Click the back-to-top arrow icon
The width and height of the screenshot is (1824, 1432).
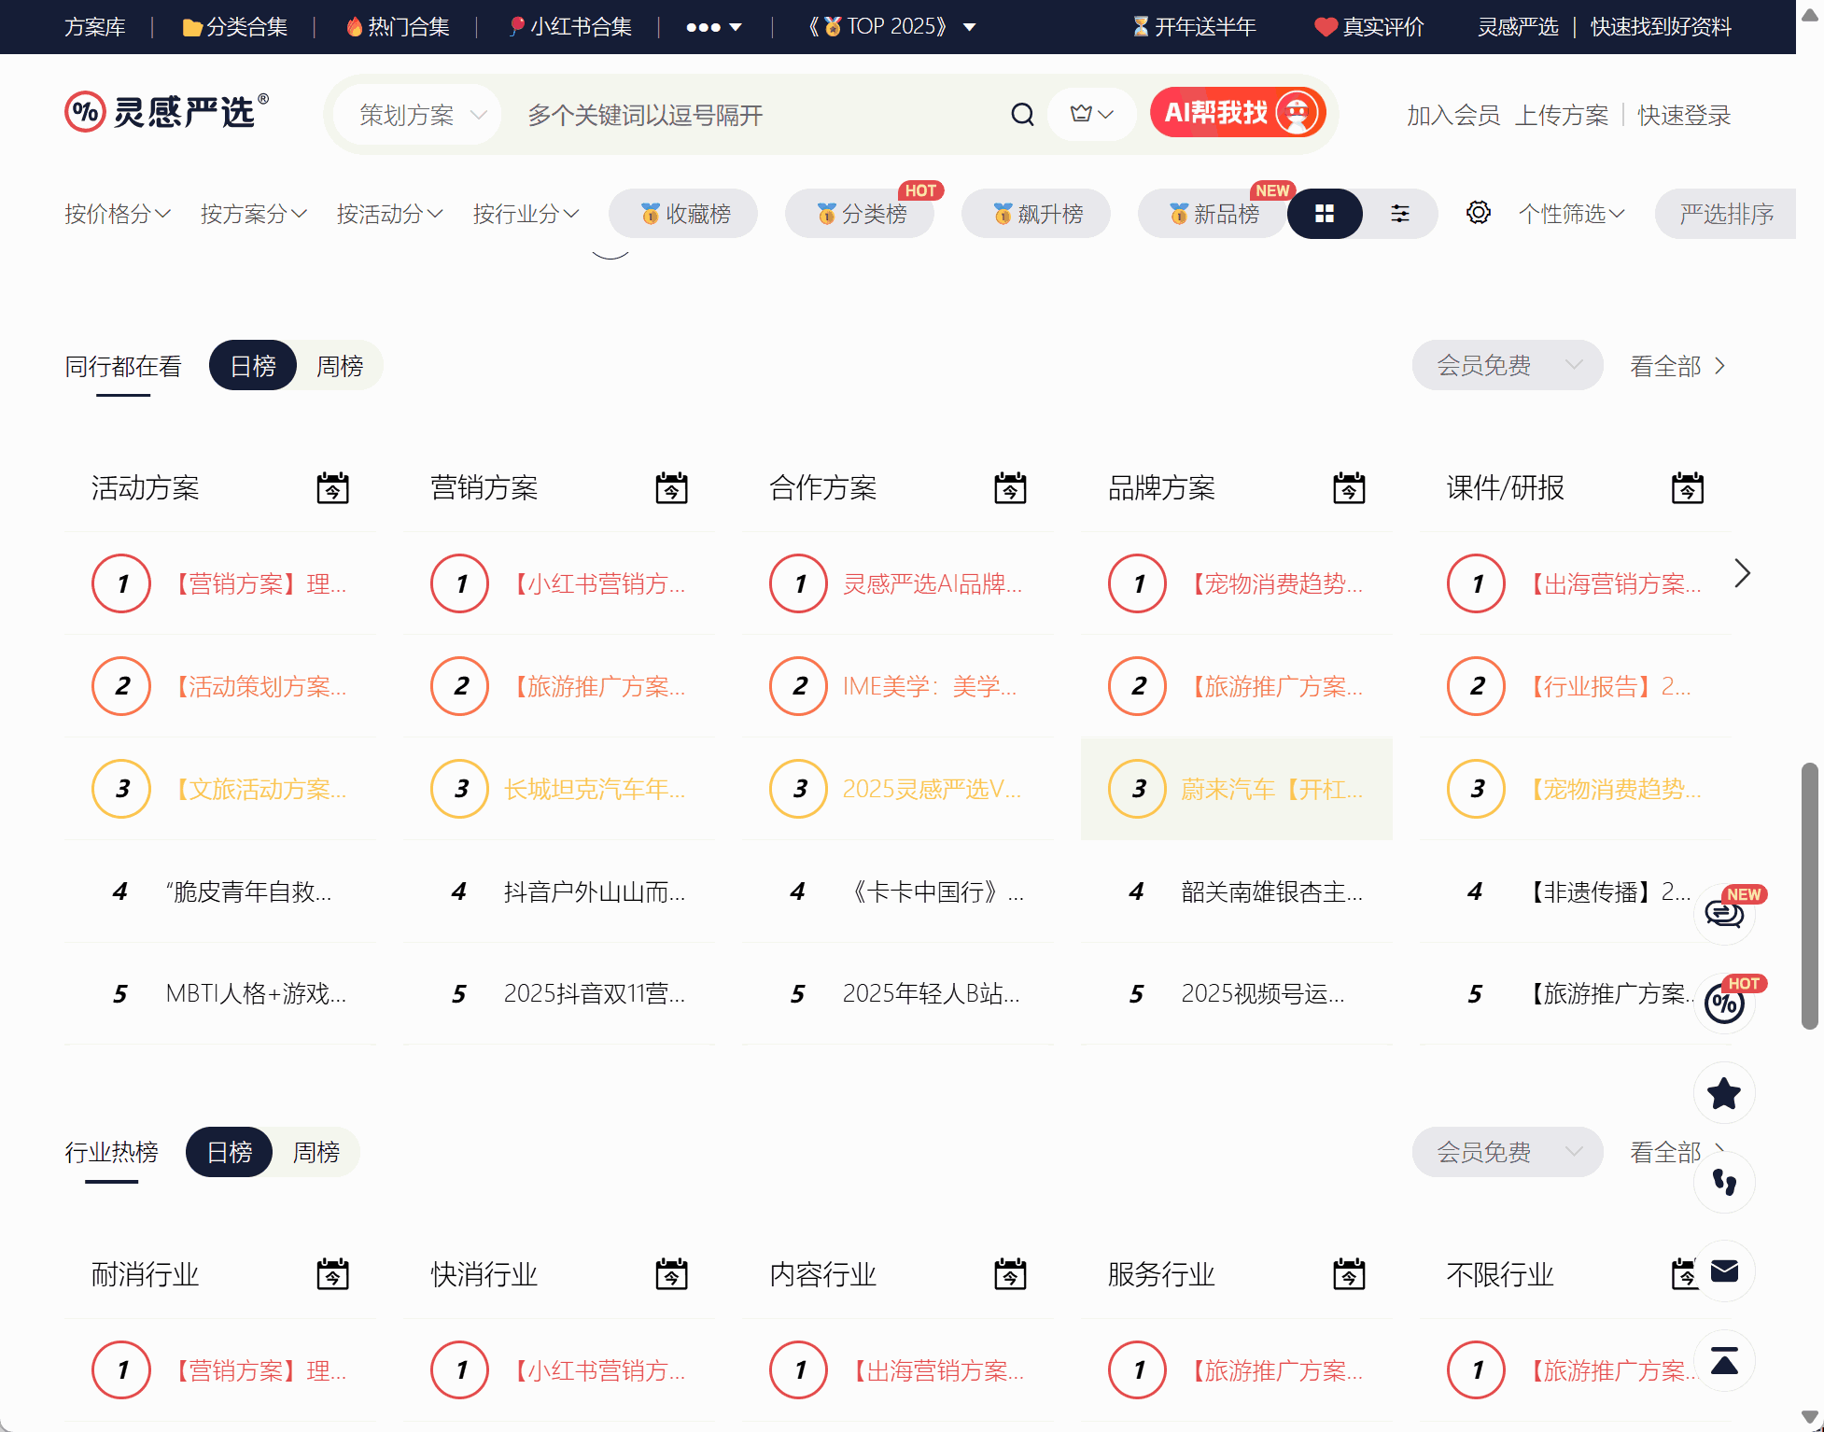pos(1723,1361)
